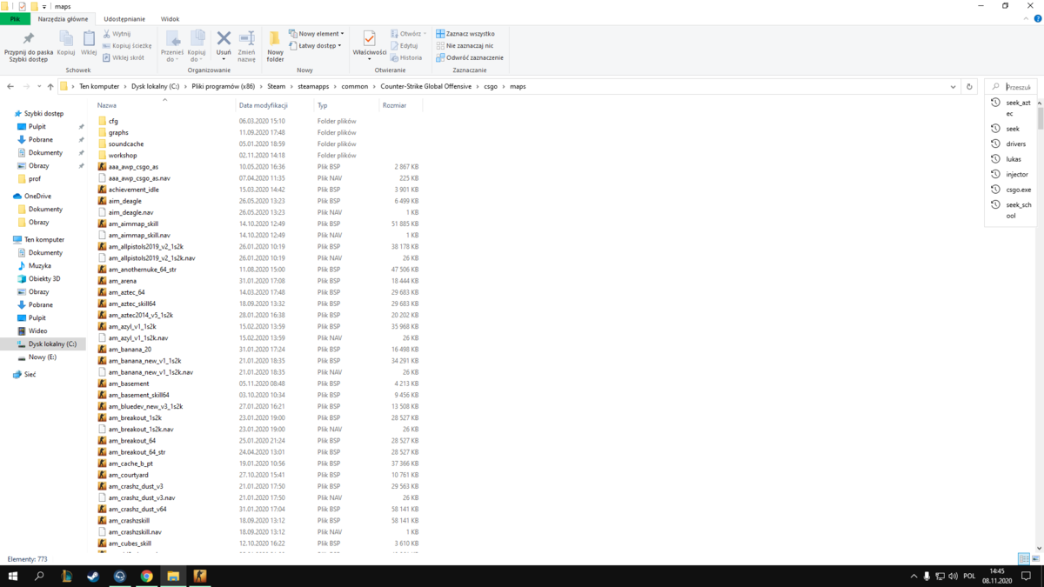1044x587 pixels.
Task: Expand the Nowy element dropdown
Action: click(x=316, y=33)
